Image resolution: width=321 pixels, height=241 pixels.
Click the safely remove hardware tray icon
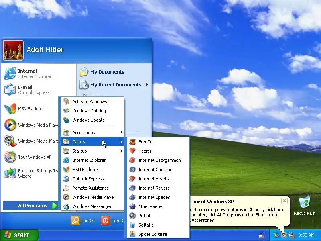pyautogui.click(x=276, y=235)
